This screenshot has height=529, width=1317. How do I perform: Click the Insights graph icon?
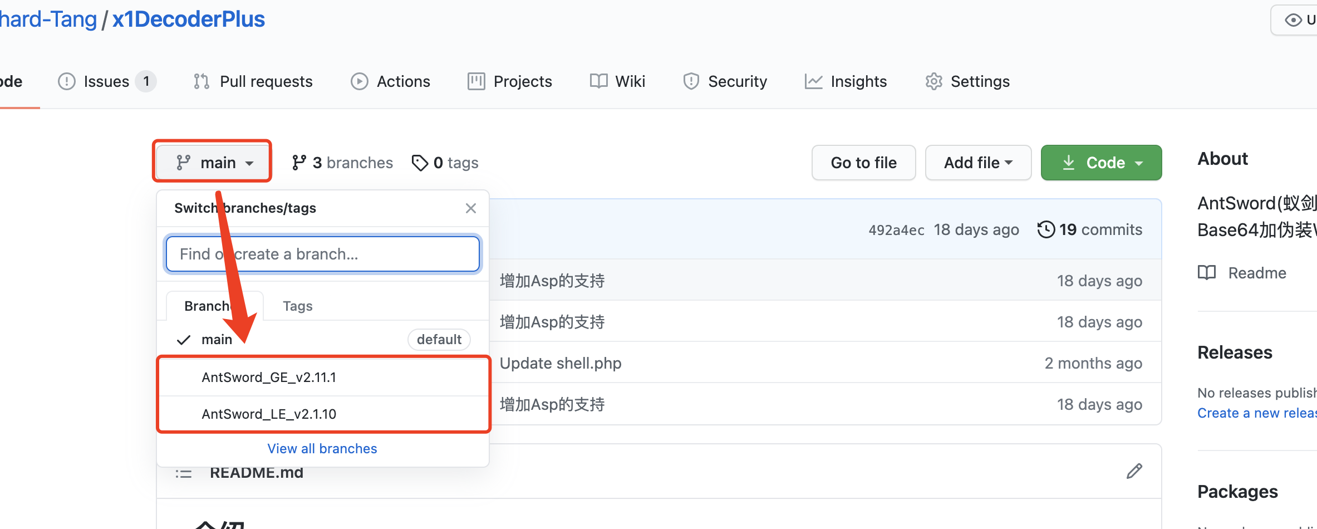point(813,81)
